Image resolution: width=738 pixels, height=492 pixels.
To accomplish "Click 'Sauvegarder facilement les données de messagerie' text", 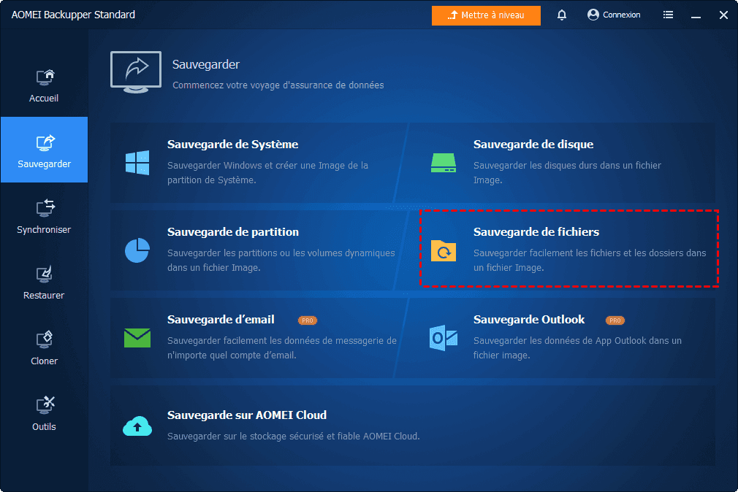I will pos(282,347).
